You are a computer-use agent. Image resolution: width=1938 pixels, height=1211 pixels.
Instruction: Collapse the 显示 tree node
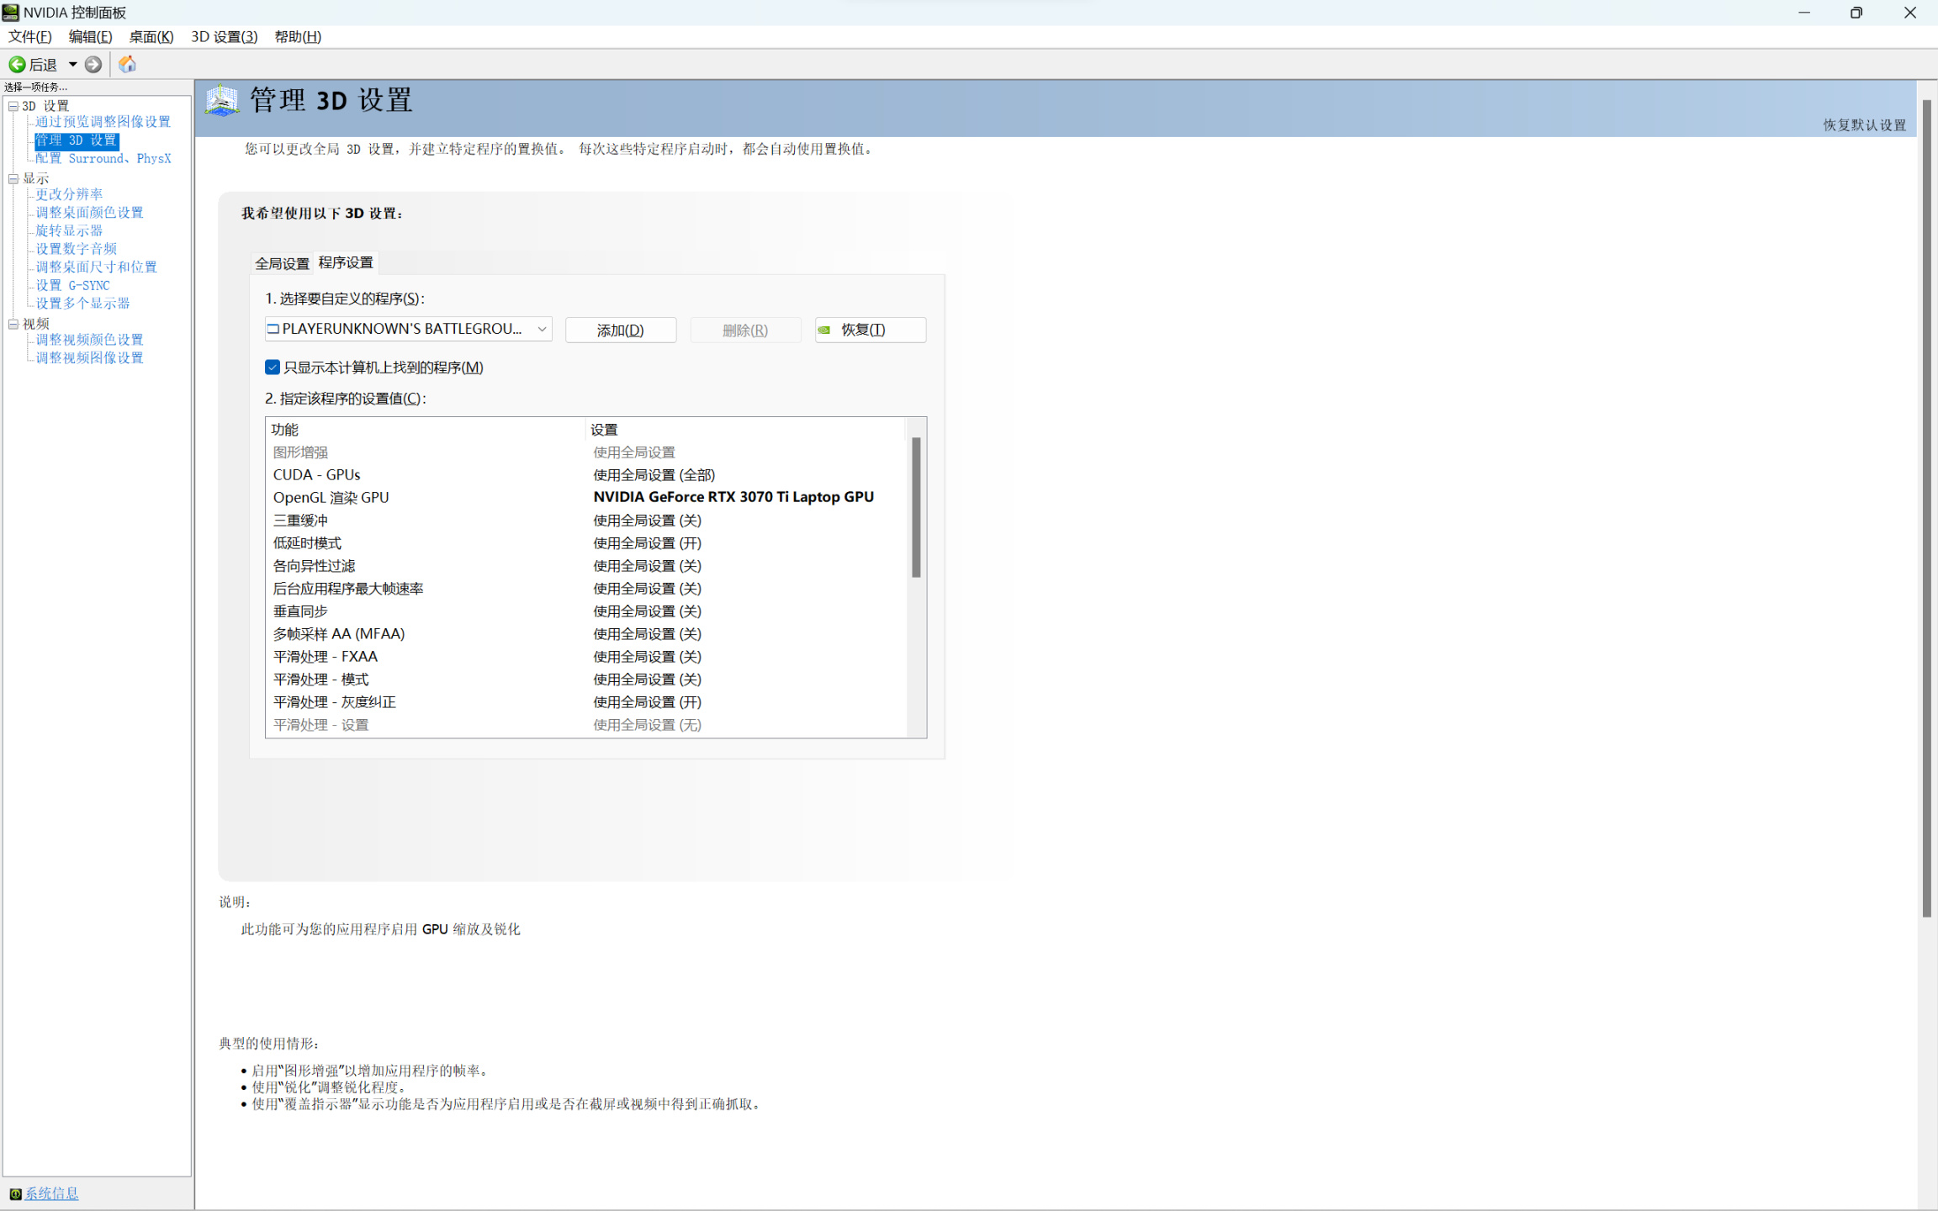(x=13, y=178)
